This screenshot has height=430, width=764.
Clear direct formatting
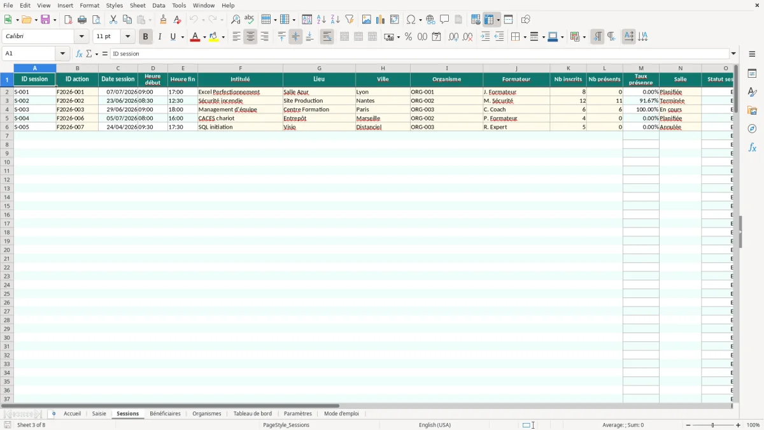[x=178, y=20]
